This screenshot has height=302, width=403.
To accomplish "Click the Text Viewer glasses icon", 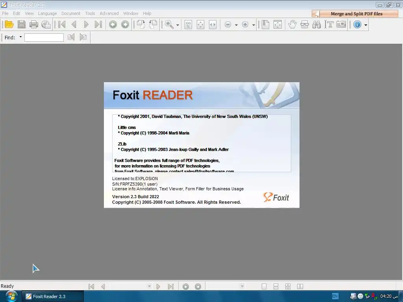I will point(305,24).
